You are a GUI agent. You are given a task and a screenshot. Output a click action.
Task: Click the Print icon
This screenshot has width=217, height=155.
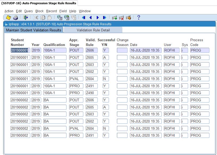[x=15, y=18]
